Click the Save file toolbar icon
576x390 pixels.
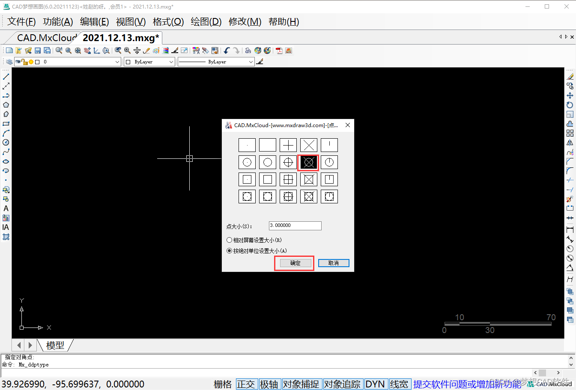[x=38, y=51]
